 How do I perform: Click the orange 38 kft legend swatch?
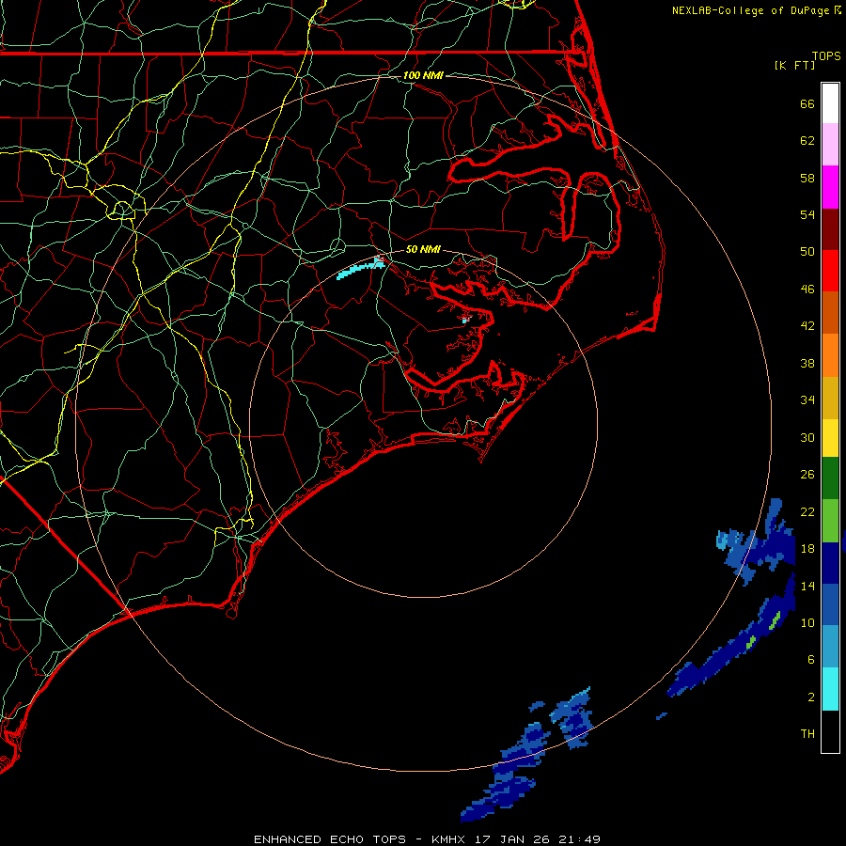(830, 355)
